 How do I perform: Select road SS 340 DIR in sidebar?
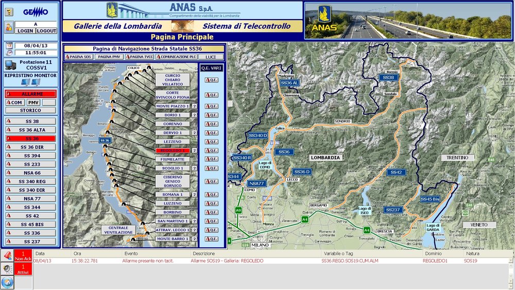(x=30, y=190)
